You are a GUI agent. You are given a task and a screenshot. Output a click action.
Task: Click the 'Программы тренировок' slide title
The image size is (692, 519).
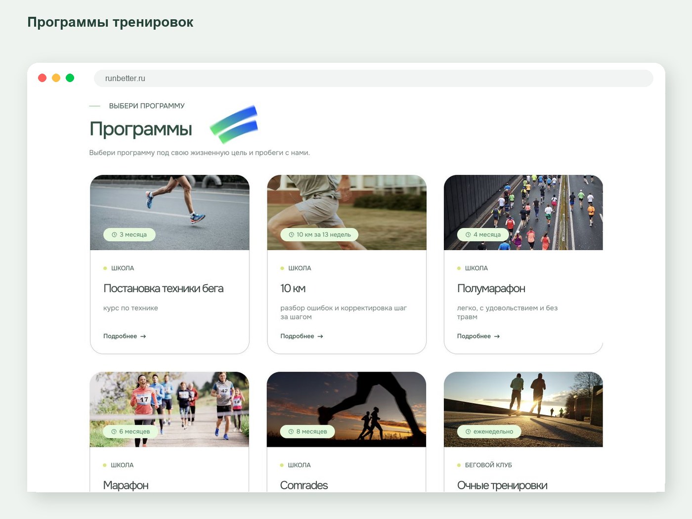coord(110,23)
